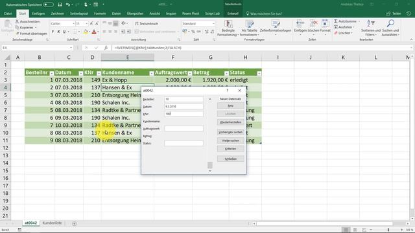The width and height of the screenshot is (415, 233).
Task: Click the zoom slider handle
Action: (388, 230)
